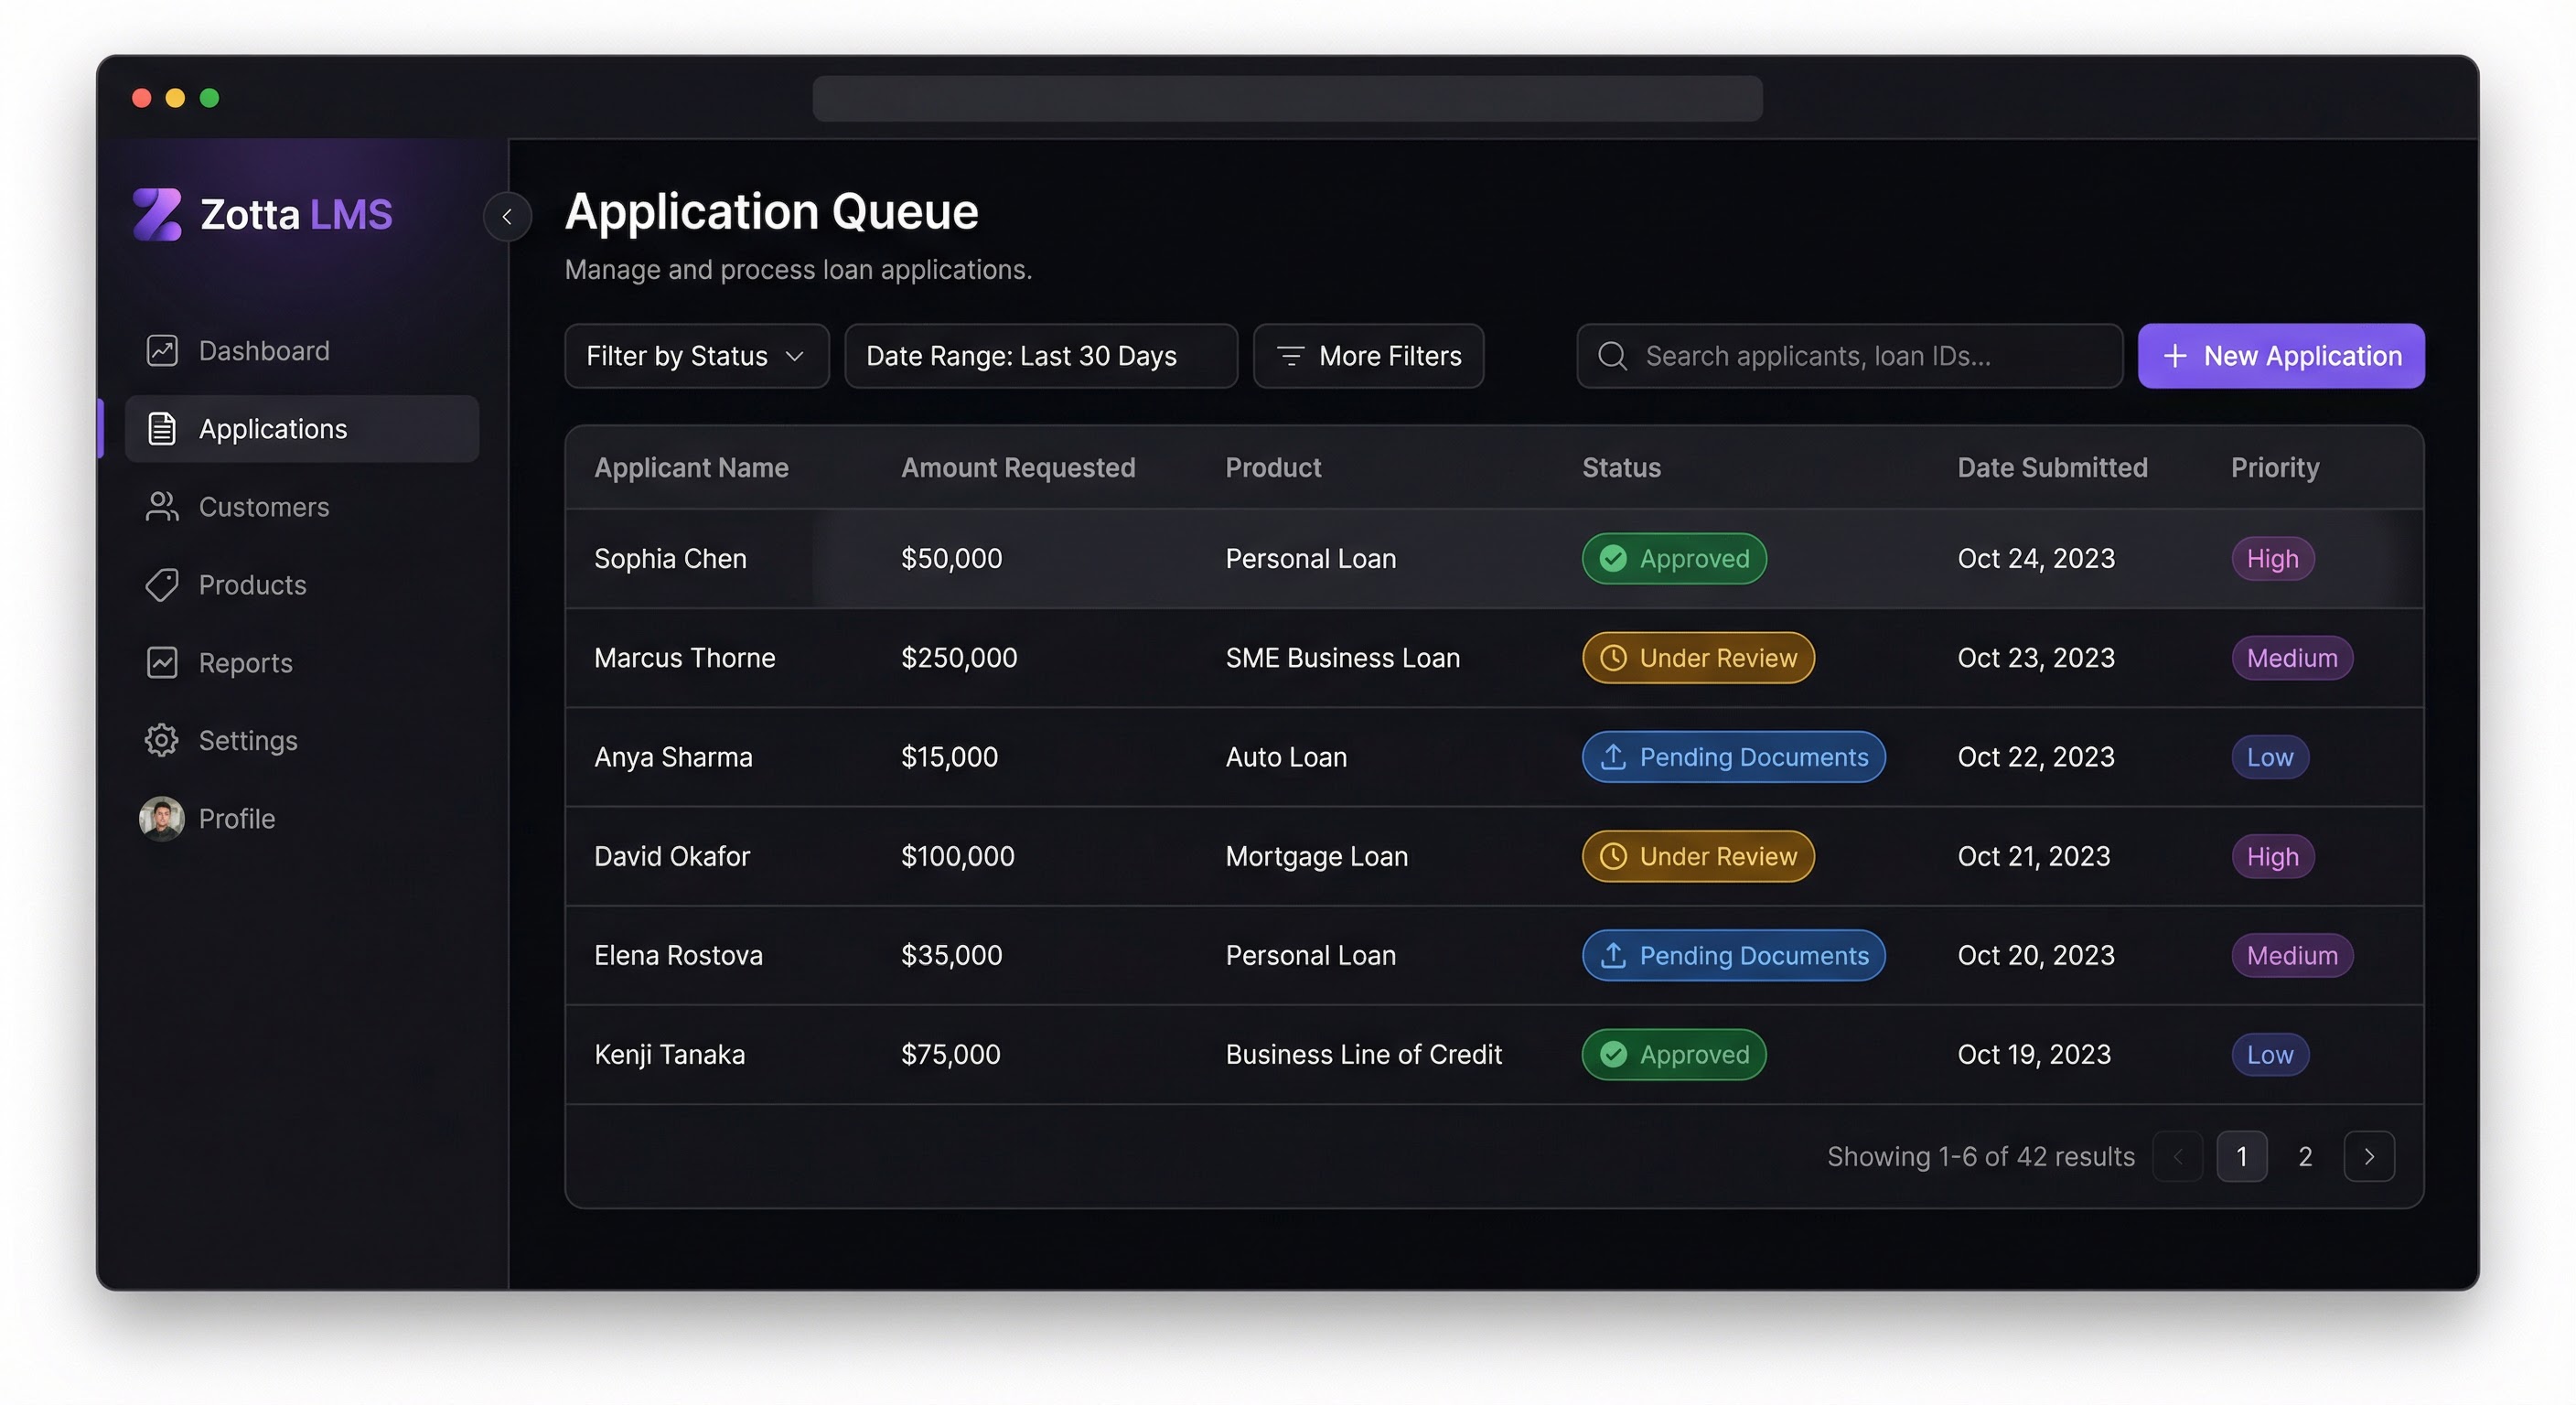Click Under Review badge for Marcus Thorne

coord(1697,657)
